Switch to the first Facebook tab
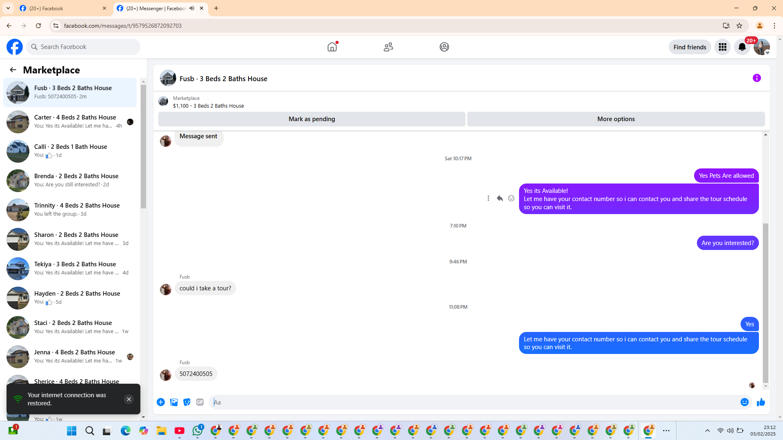783x440 pixels. pyautogui.click(x=63, y=8)
